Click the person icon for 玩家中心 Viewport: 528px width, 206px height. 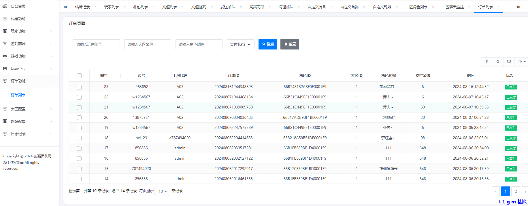5,68
